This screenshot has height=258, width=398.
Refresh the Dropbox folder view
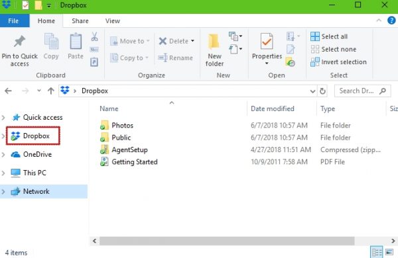point(322,91)
